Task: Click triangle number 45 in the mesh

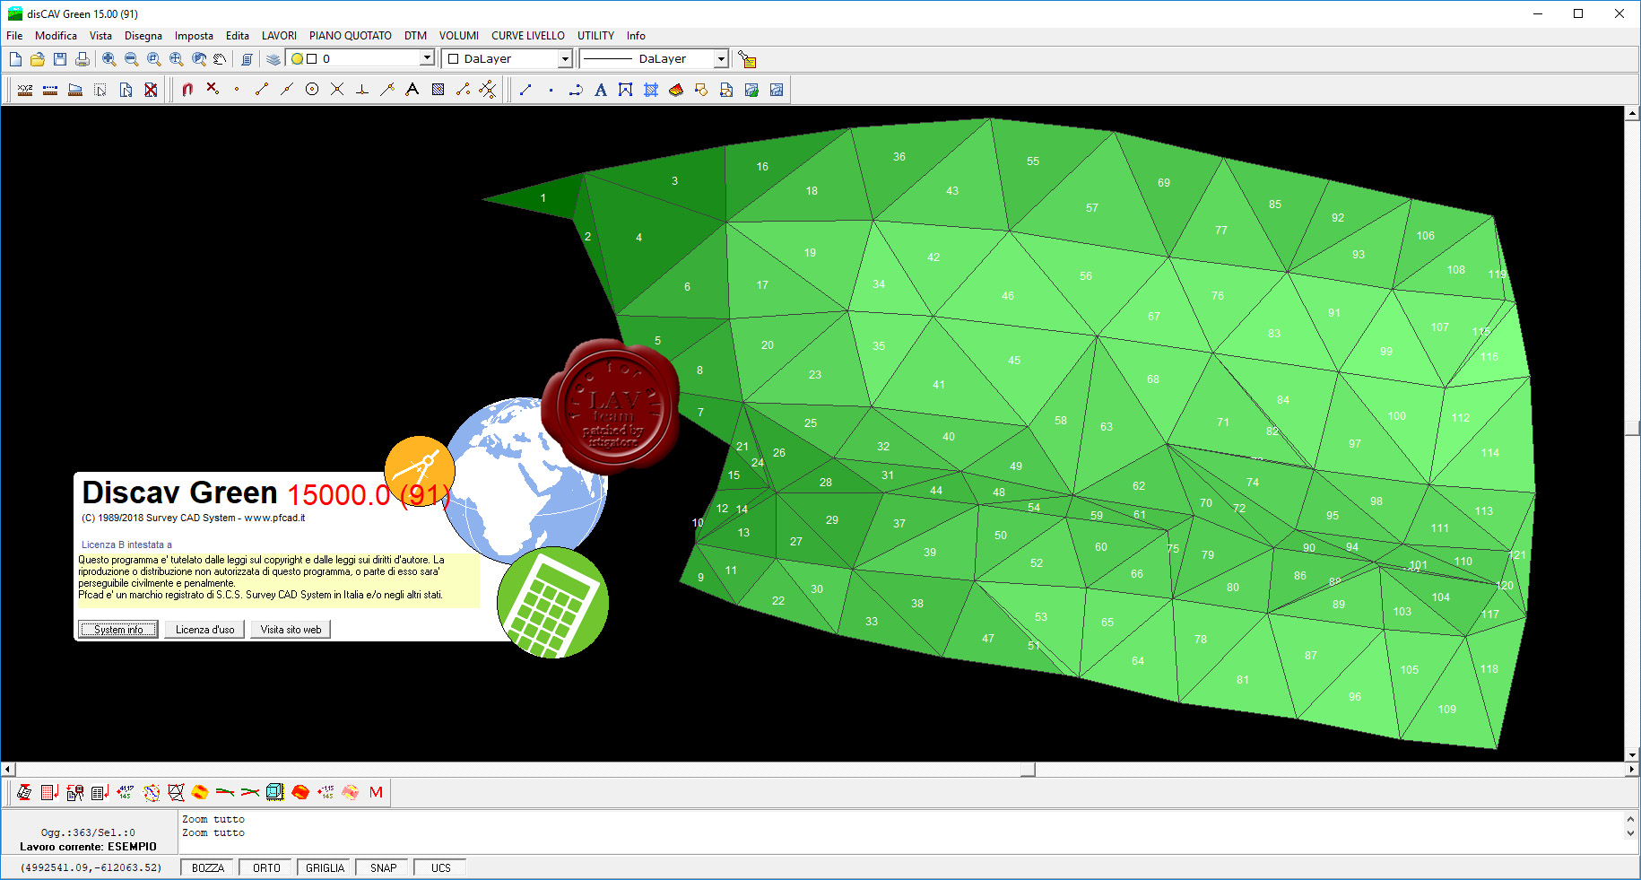Action: pyautogui.click(x=1014, y=361)
